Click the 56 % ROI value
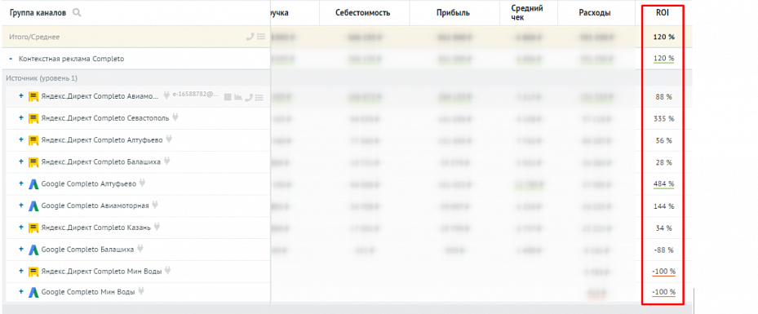Viewport: 758px width, 314px height. tap(664, 140)
